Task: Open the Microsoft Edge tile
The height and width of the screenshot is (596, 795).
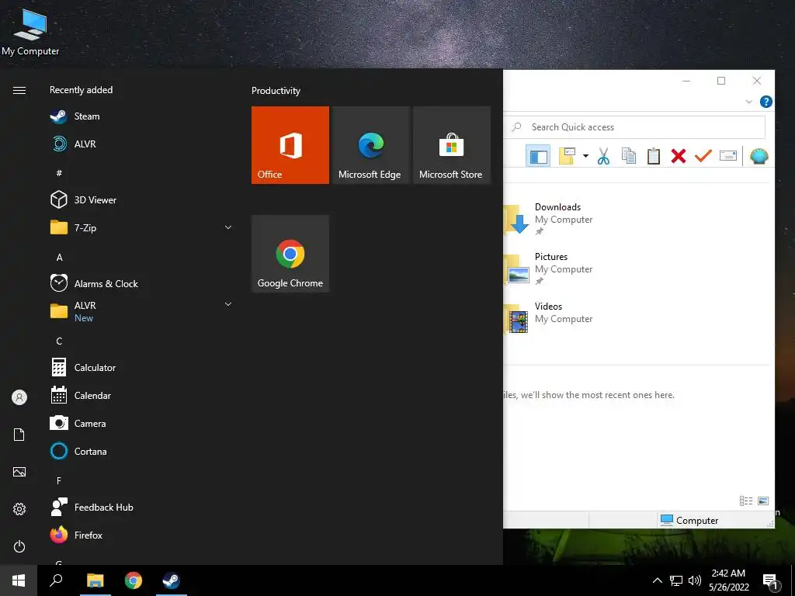Action: pos(370,145)
